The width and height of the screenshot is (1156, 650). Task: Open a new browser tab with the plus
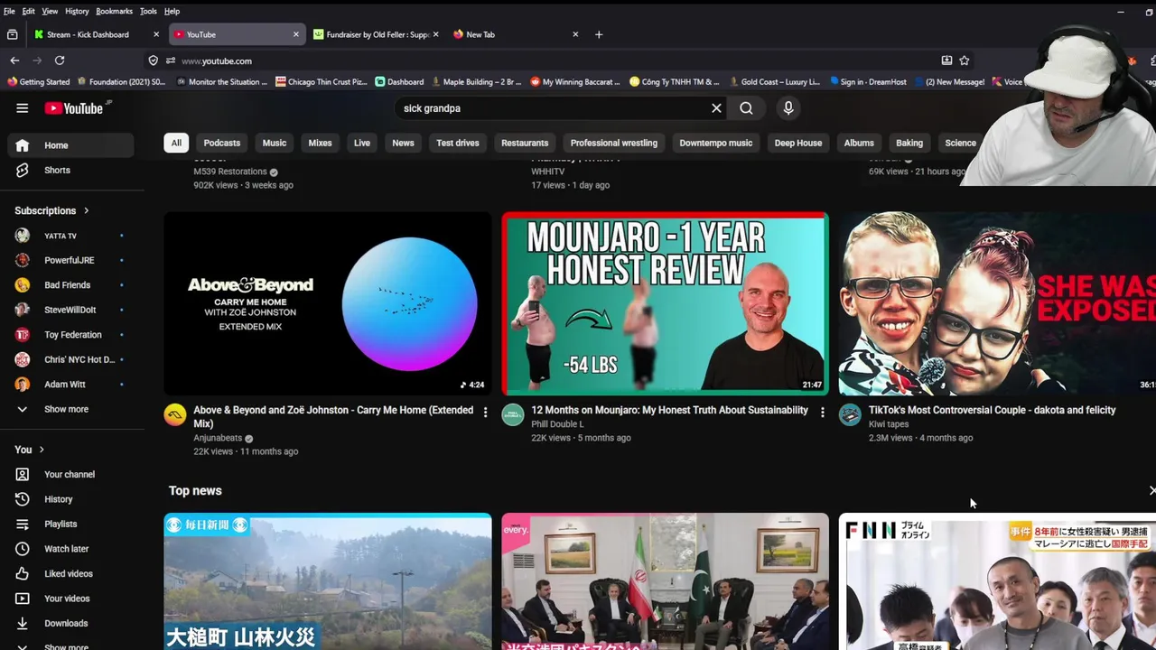coord(599,34)
